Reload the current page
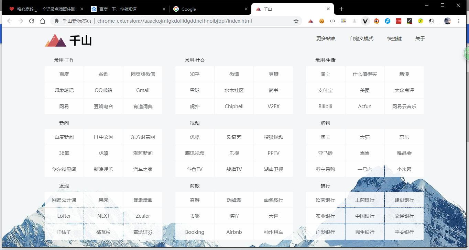Image resolution: width=469 pixels, height=250 pixels. point(32,21)
